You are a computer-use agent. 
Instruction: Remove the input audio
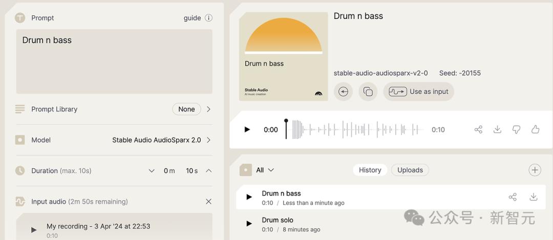[208, 202]
